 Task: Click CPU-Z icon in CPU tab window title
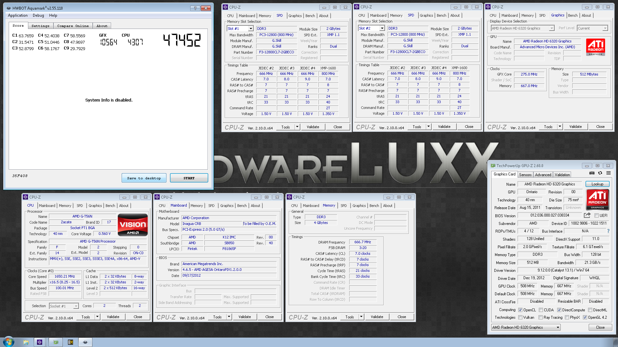tap(25, 197)
